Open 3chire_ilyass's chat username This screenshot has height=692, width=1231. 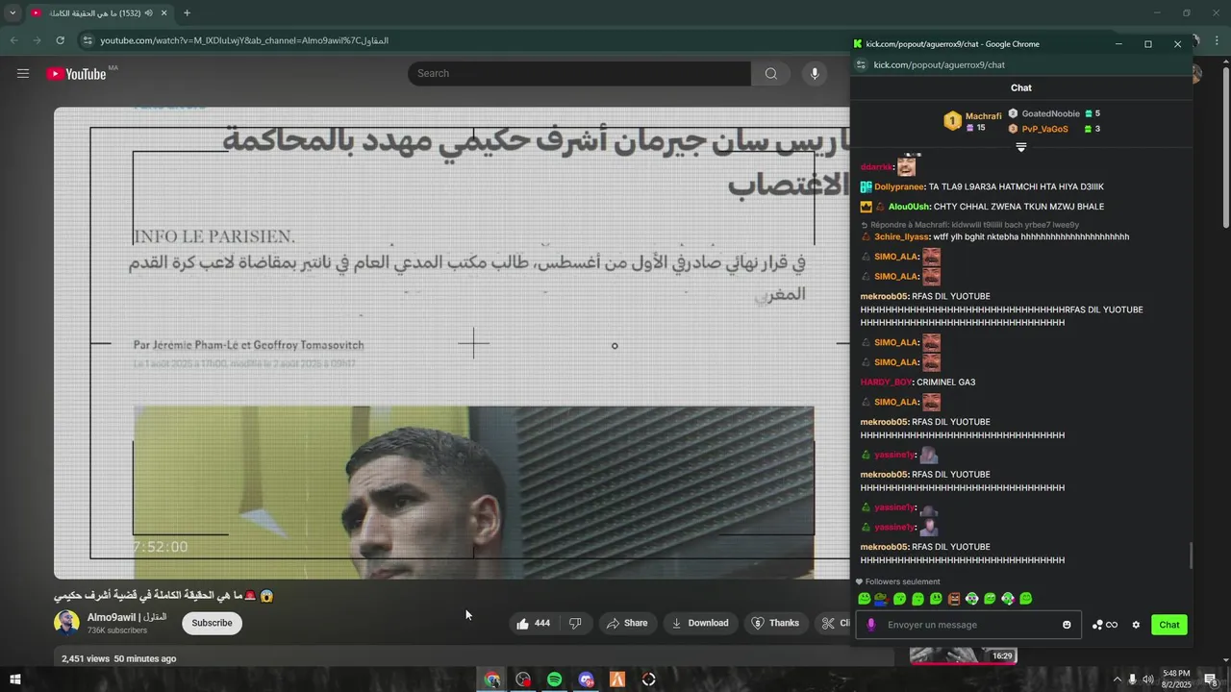click(x=901, y=236)
